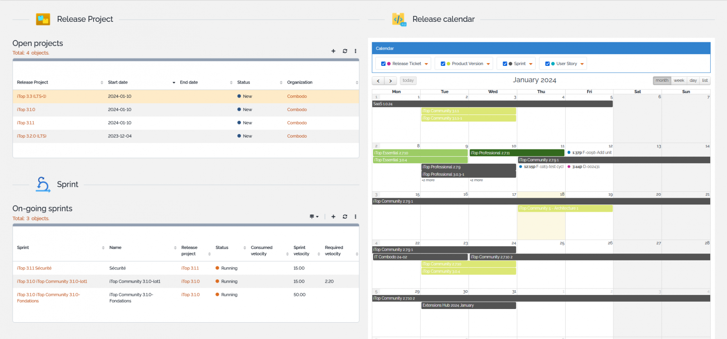727x339 pixels.
Task: Switch calendar to list view
Action: tap(705, 80)
